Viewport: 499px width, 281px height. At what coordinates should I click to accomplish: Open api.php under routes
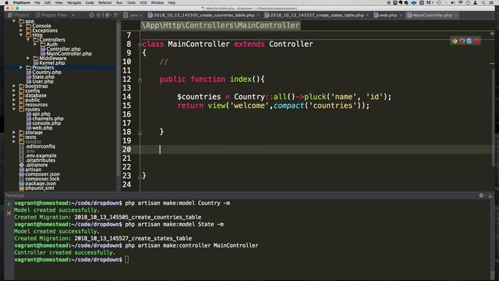pos(41,114)
